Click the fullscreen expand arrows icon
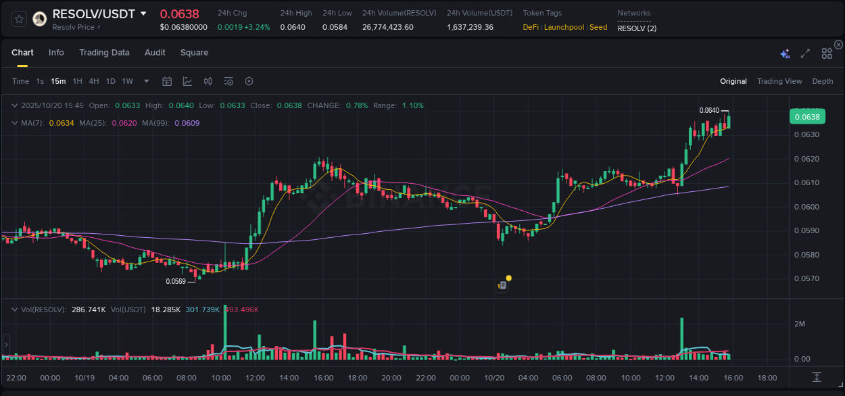The width and height of the screenshot is (845, 396). tap(804, 53)
